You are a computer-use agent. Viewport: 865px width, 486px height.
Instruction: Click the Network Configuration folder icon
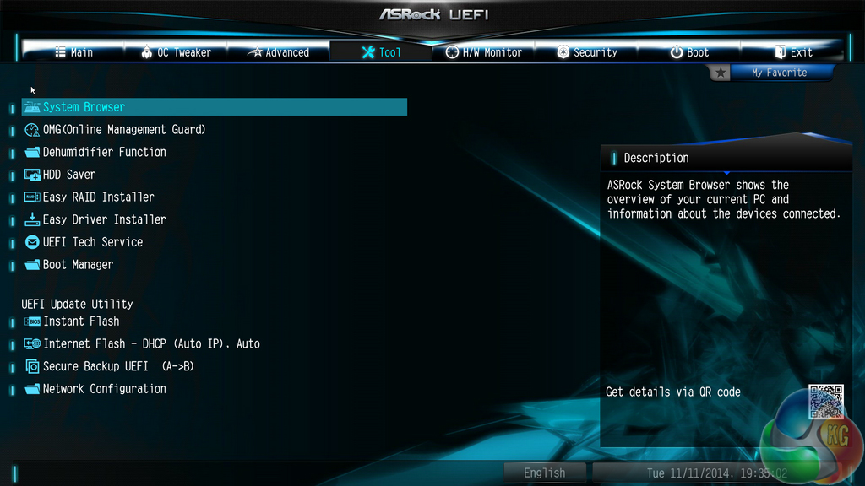32,389
